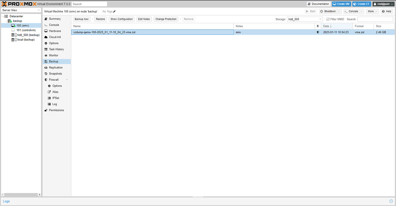This screenshot has width=396, height=206.
Task: Open the IPSet firewall section
Action: pos(55,98)
